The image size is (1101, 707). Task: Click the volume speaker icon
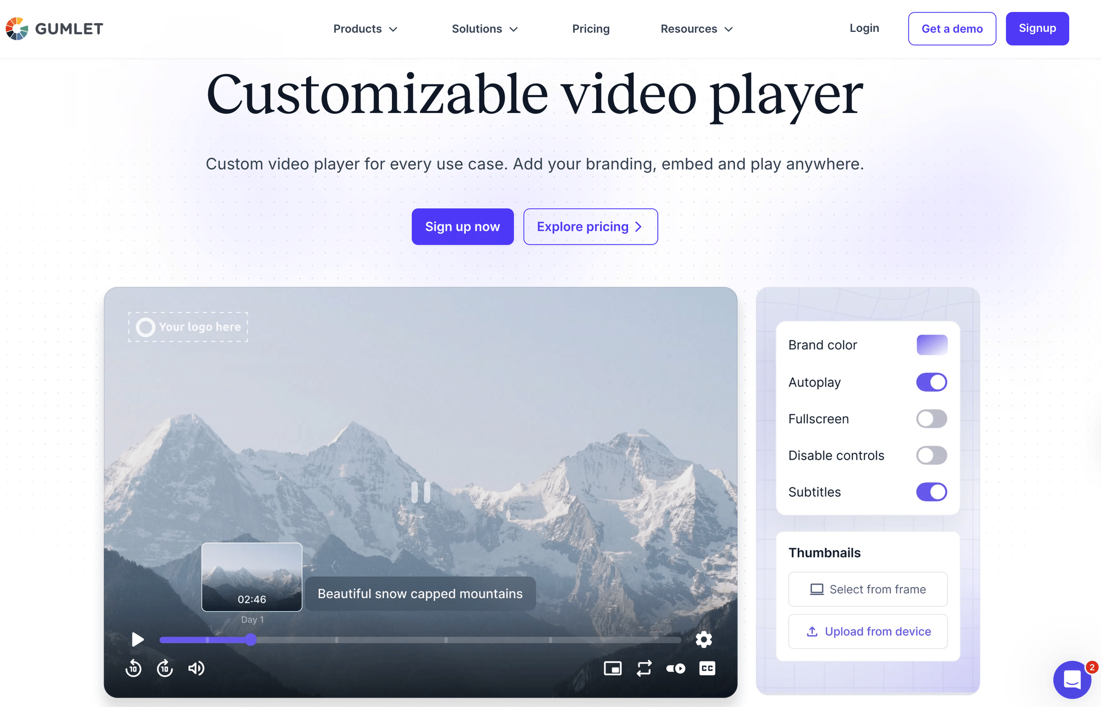196,668
